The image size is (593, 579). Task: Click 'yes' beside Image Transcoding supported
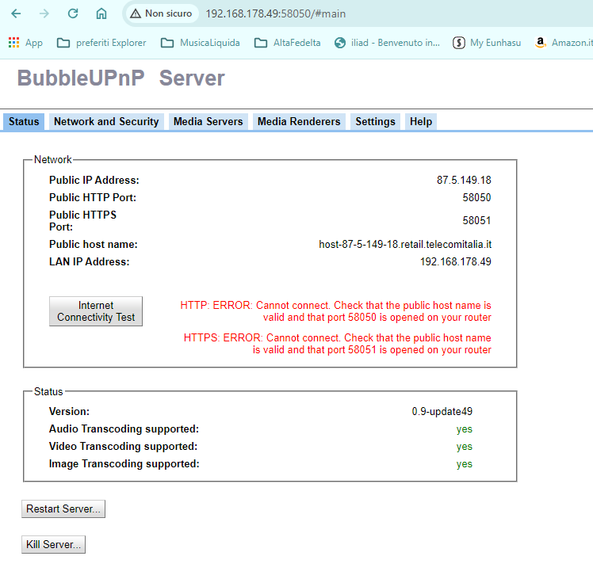pyautogui.click(x=464, y=463)
